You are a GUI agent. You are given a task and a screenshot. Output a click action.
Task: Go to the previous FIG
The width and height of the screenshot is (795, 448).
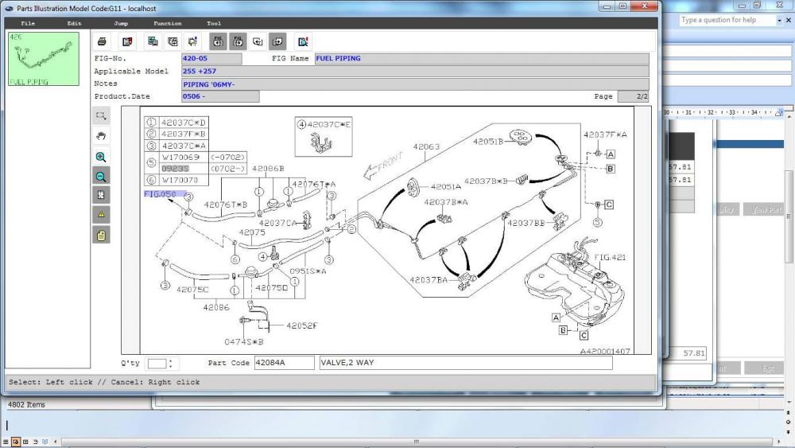point(218,41)
